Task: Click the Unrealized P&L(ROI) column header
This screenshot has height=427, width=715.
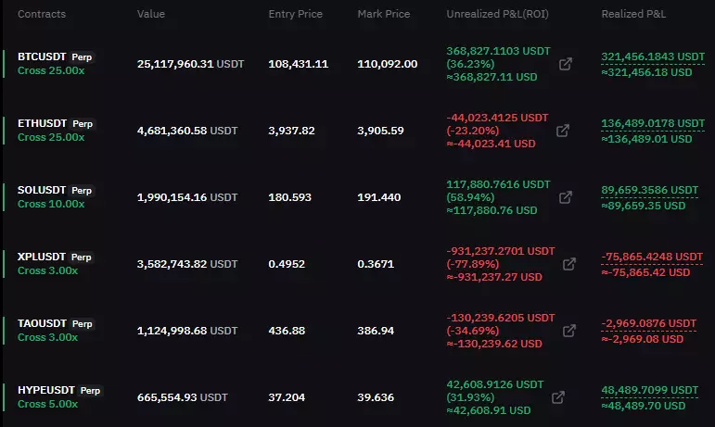Action: coord(496,15)
